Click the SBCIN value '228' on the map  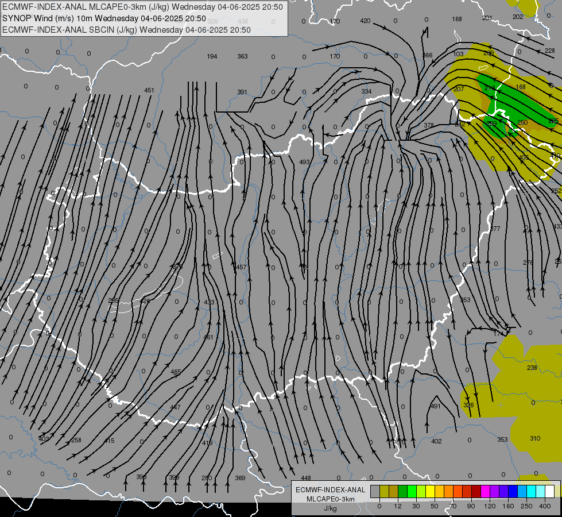(550, 51)
